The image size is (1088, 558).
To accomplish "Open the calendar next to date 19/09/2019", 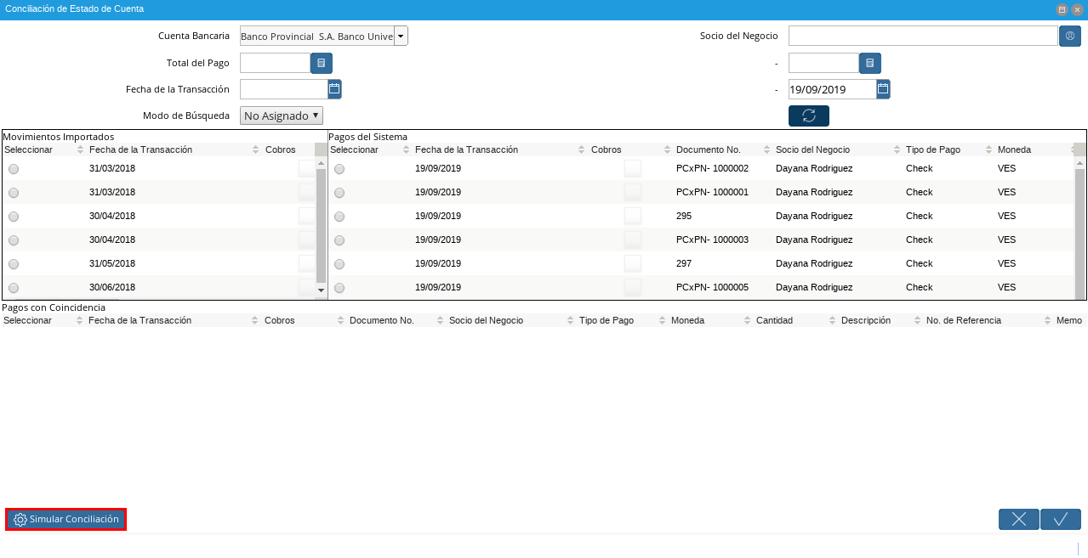I will [883, 88].
